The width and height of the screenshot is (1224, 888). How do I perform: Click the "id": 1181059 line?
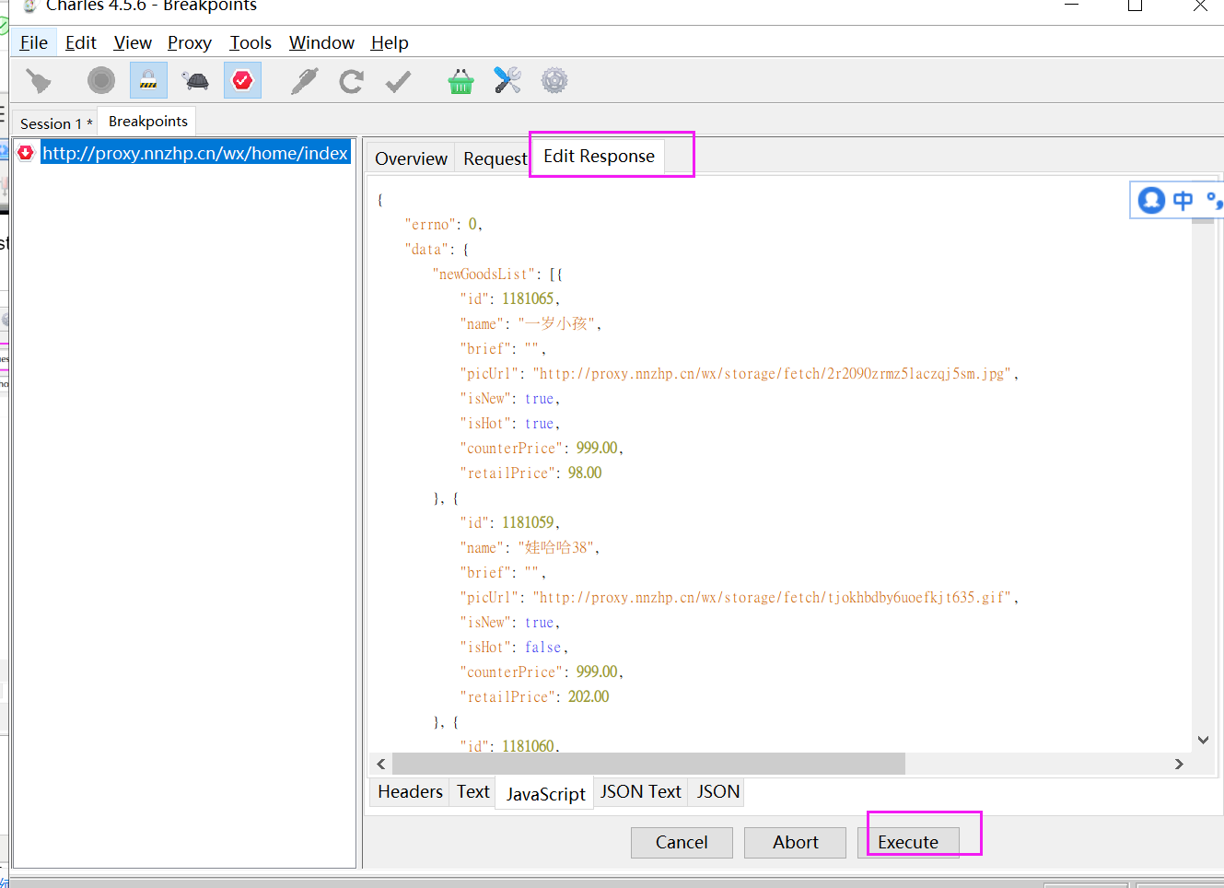pyautogui.click(x=510, y=523)
